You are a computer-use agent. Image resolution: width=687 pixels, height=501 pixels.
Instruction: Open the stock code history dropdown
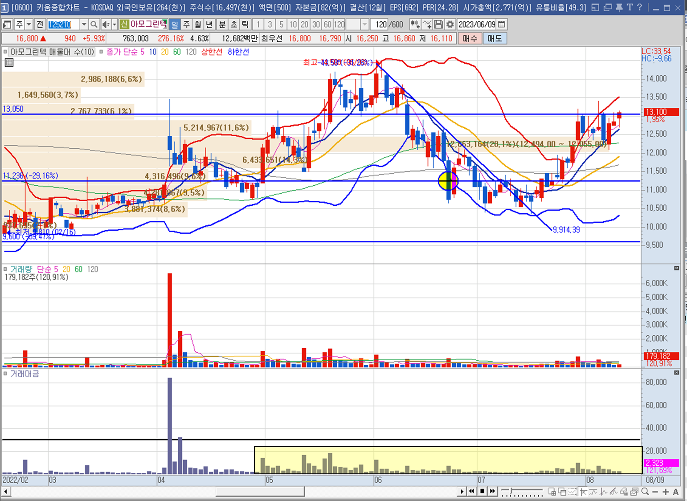[x=84, y=24]
